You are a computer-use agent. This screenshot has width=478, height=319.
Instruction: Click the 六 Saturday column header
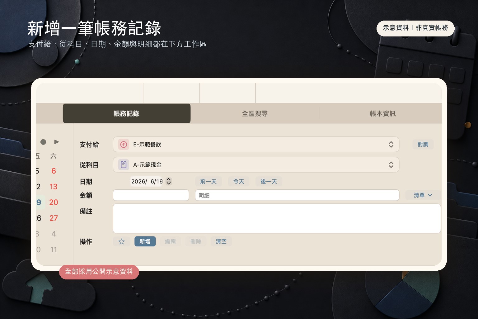54,156
